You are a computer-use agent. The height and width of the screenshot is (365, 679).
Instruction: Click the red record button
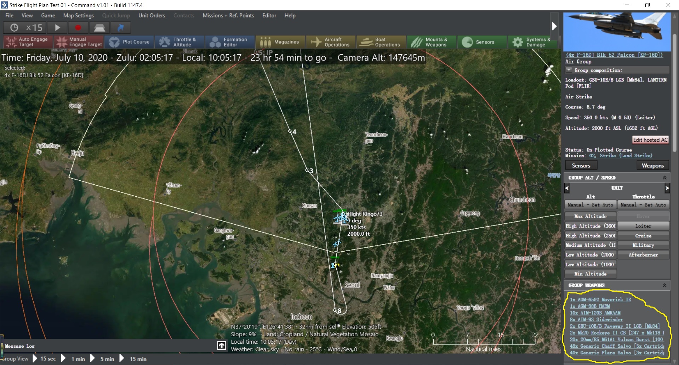[78, 28]
